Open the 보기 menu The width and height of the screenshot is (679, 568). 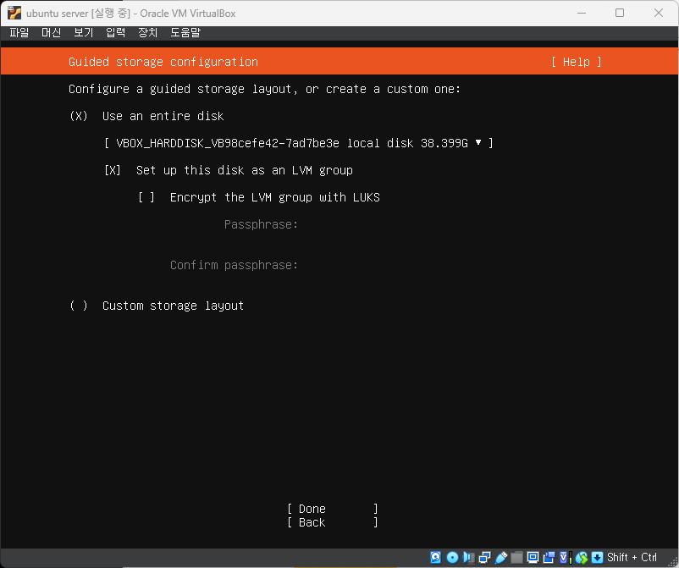83,32
